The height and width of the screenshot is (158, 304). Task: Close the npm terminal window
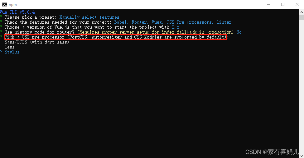click(297, 4)
